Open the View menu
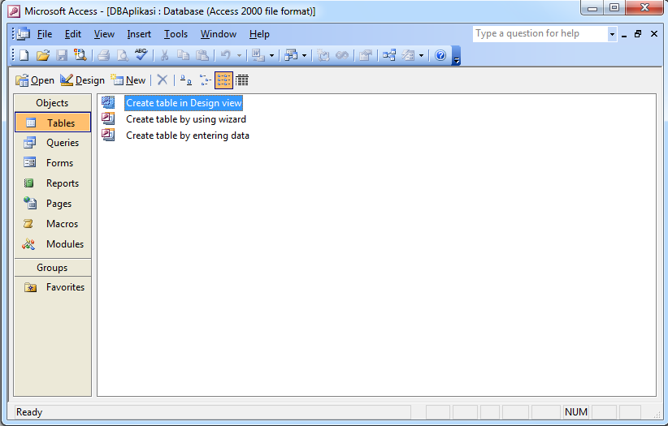 104,34
